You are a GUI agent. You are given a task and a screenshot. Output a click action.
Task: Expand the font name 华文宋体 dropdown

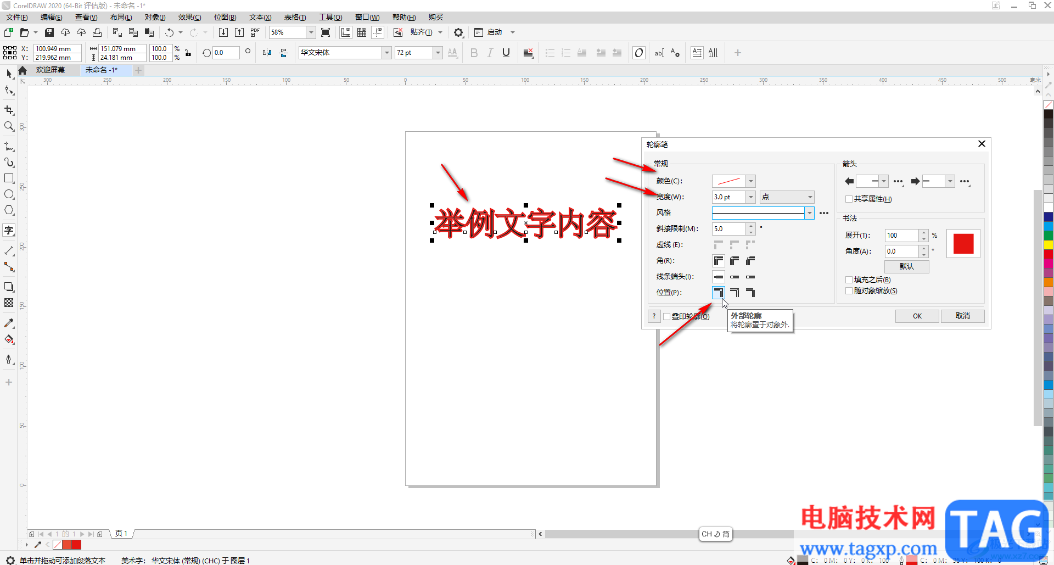point(387,53)
